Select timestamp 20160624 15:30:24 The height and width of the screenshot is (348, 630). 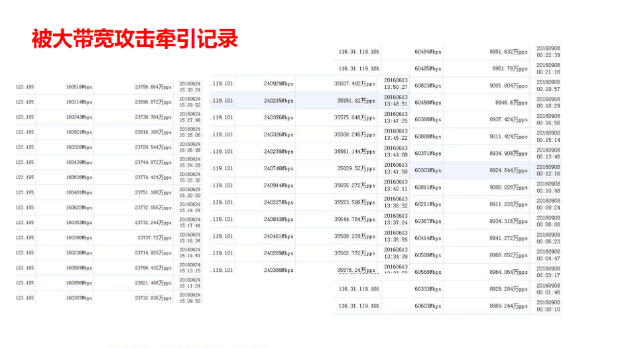(190, 86)
